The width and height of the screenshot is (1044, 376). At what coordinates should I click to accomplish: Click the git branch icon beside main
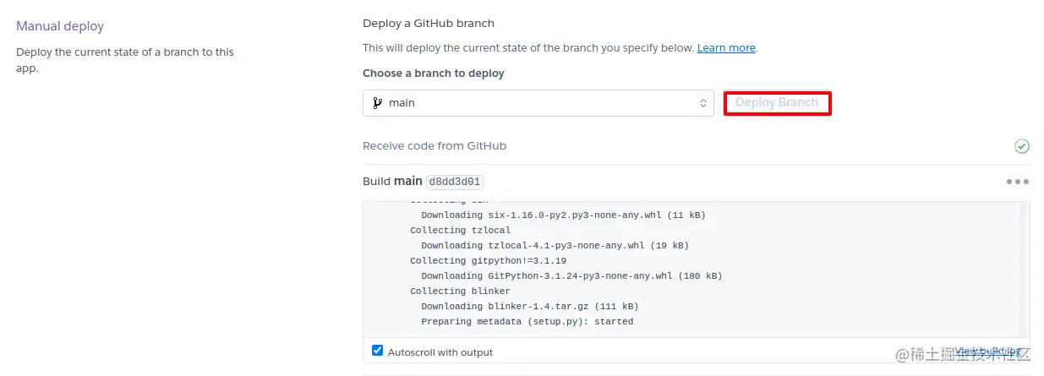pos(377,103)
